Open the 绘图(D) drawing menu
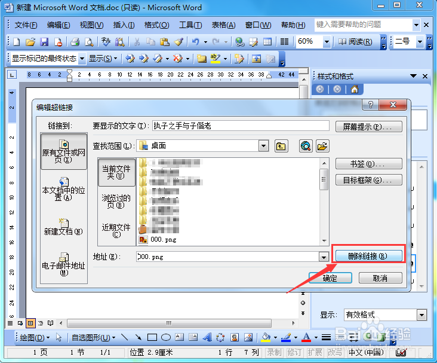 point(35,338)
